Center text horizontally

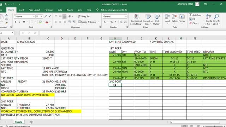point(60,22)
